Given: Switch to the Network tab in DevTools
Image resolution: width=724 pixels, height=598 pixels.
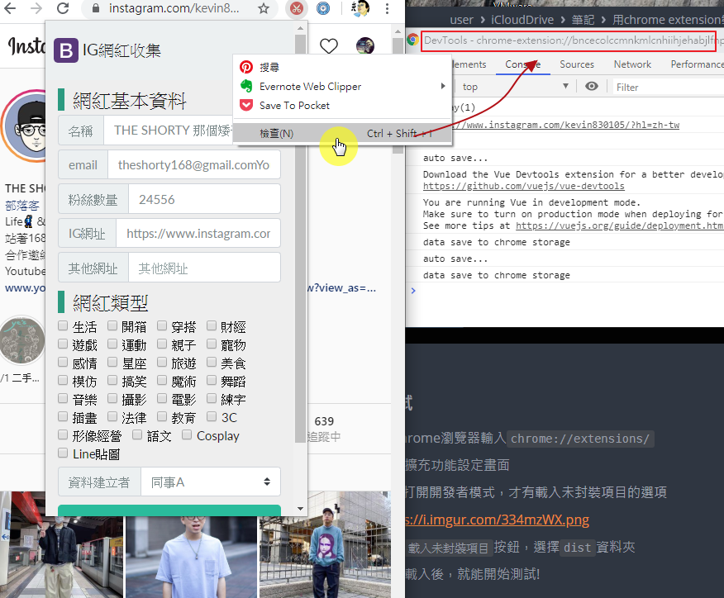Looking at the screenshot, I should [632, 64].
